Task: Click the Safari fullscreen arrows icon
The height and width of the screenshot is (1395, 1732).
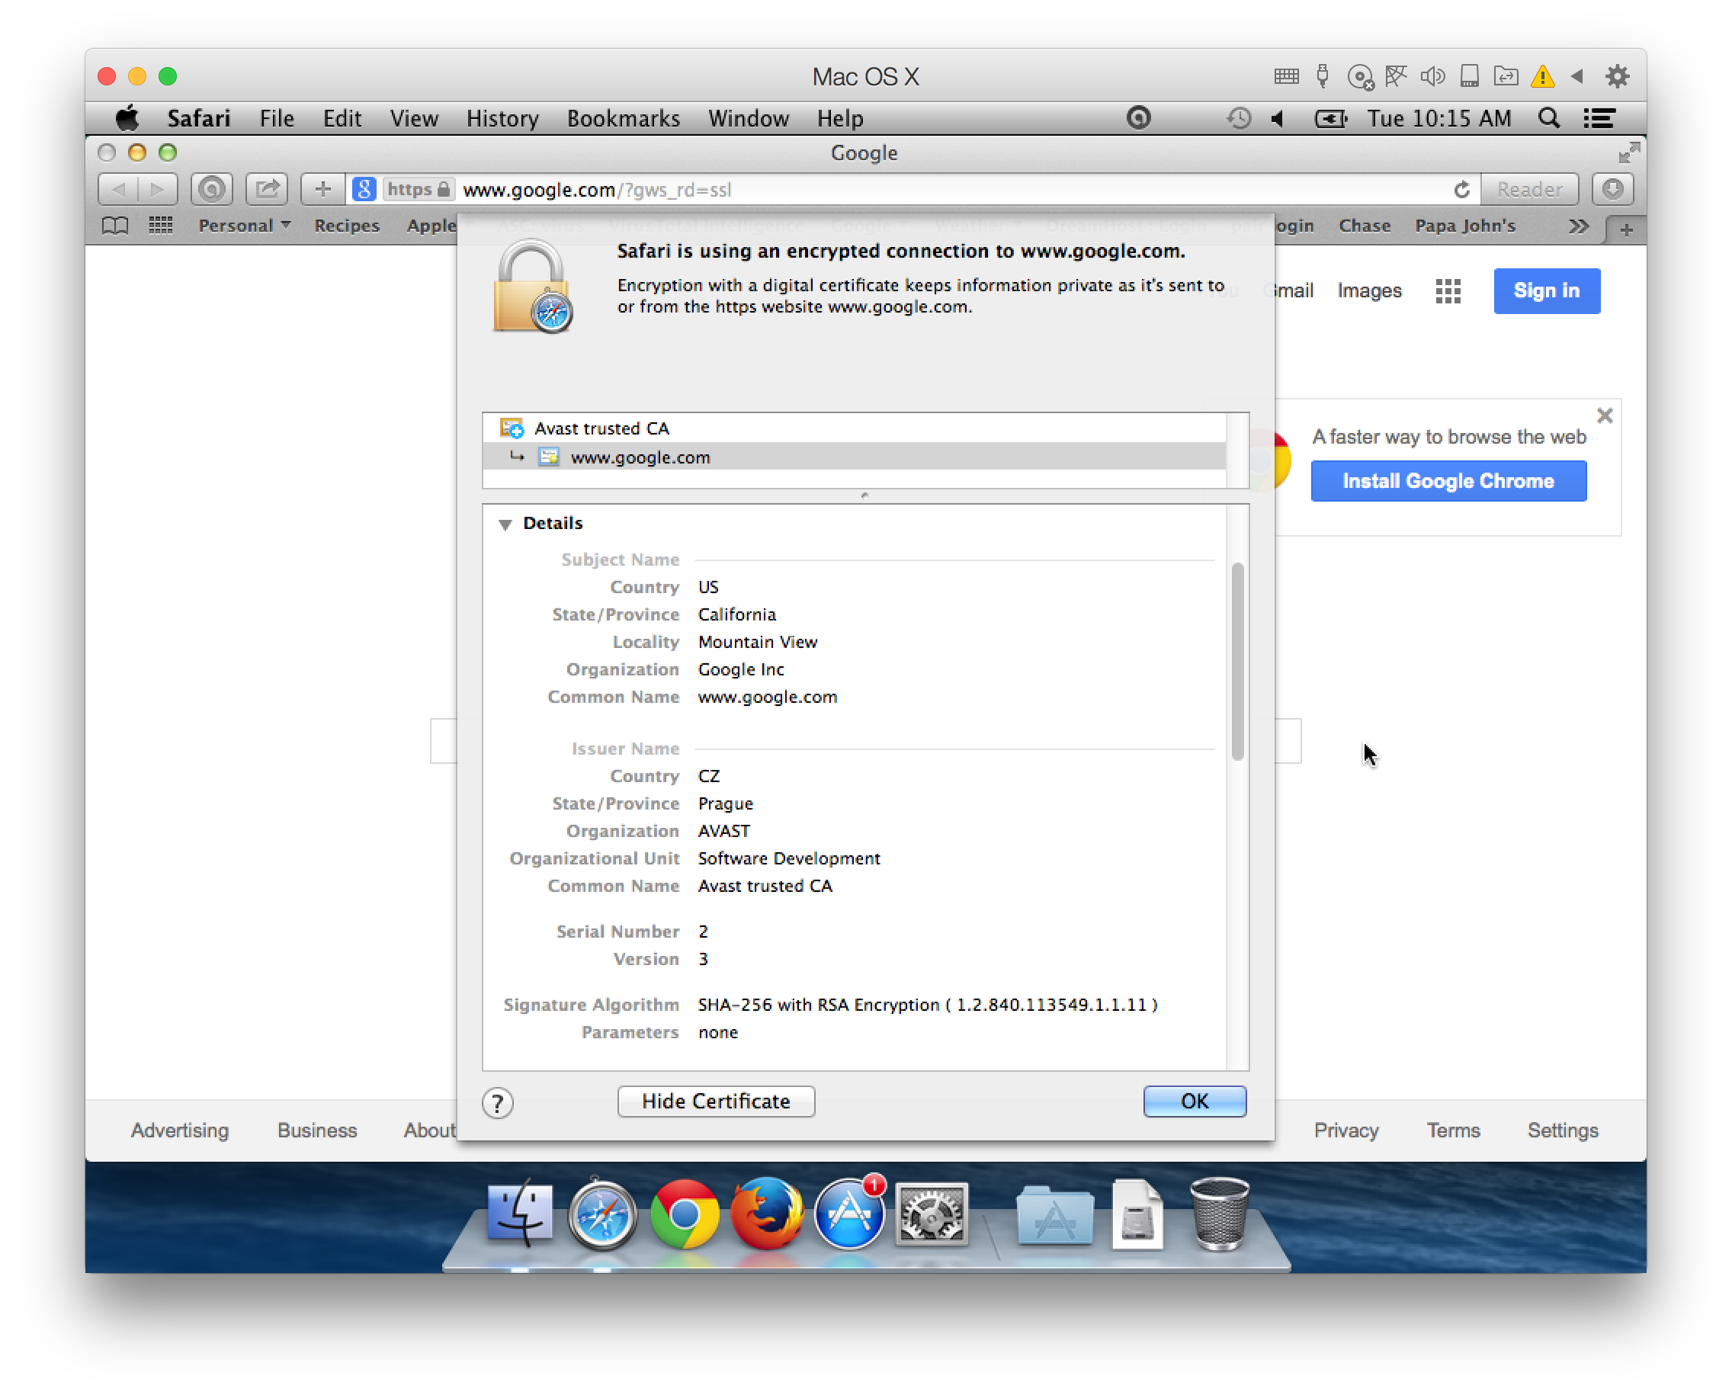Action: (1628, 152)
